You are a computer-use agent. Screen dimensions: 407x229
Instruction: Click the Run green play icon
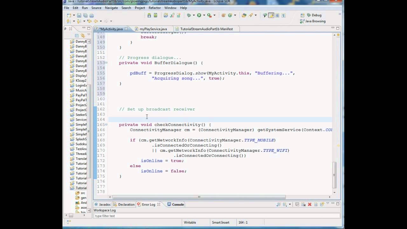[x=199, y=15]
